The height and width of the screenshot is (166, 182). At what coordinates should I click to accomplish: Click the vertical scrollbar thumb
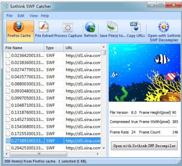coord(104,52)
